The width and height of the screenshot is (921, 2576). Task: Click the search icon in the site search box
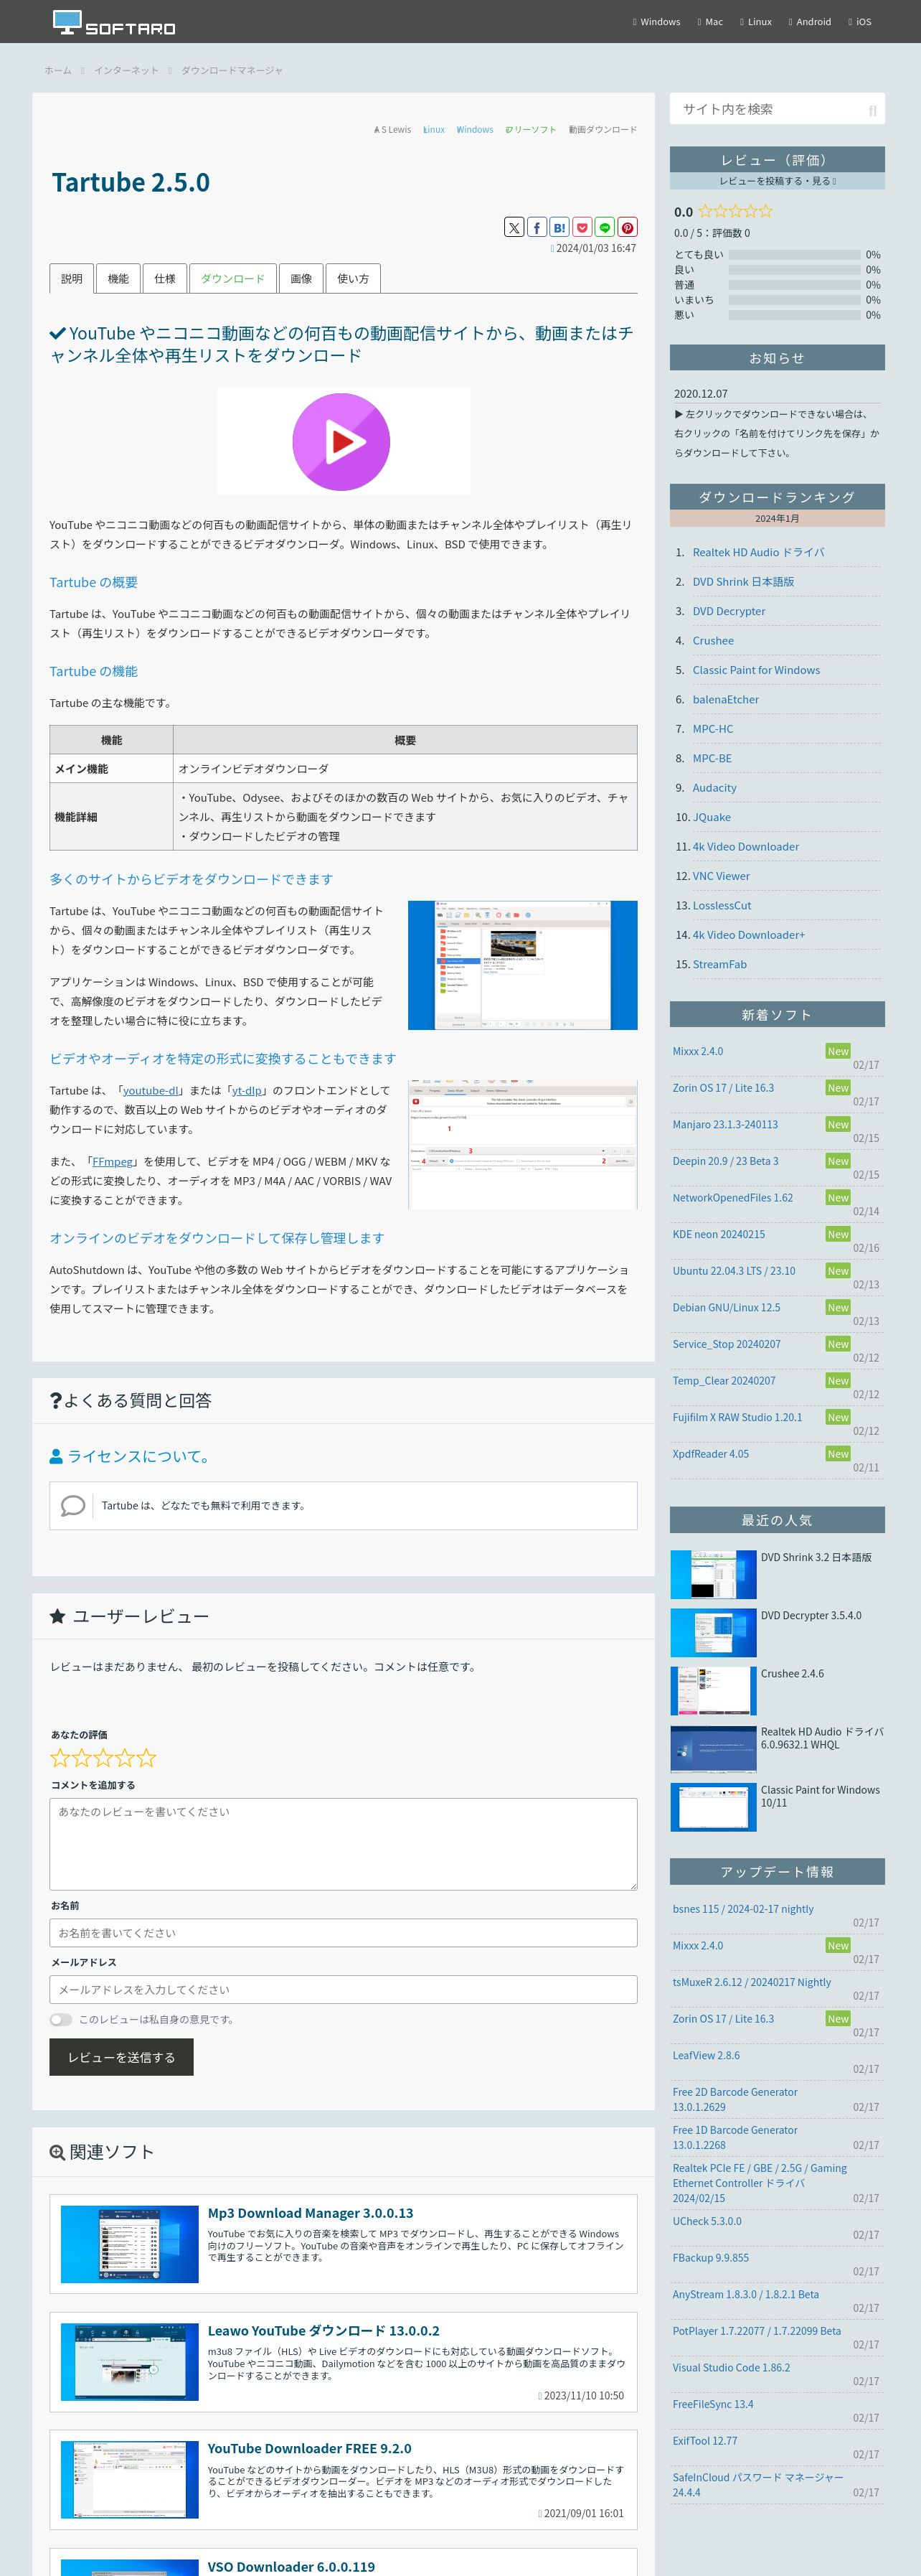[872, 110]
